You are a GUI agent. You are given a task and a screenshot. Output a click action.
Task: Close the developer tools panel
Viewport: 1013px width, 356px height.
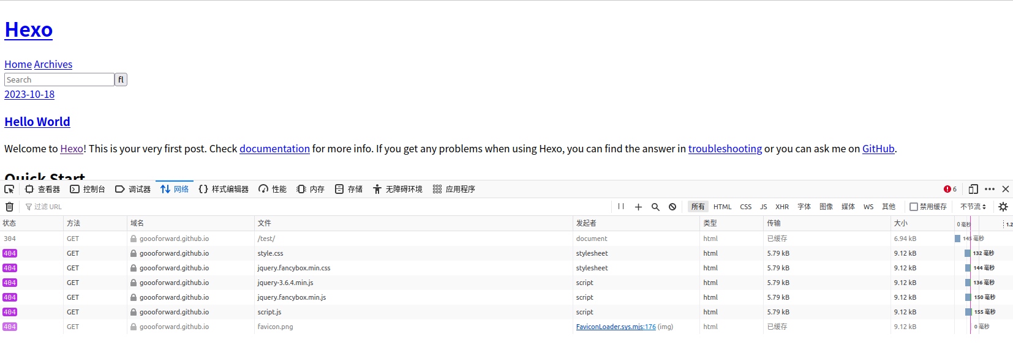tap(1006, 189)
